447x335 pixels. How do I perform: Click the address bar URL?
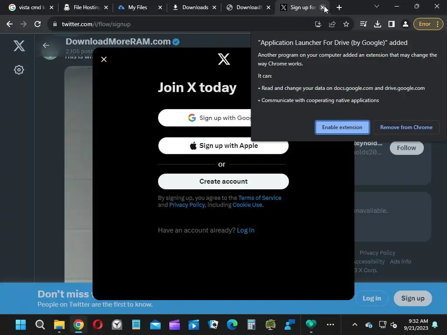(96, 24)
